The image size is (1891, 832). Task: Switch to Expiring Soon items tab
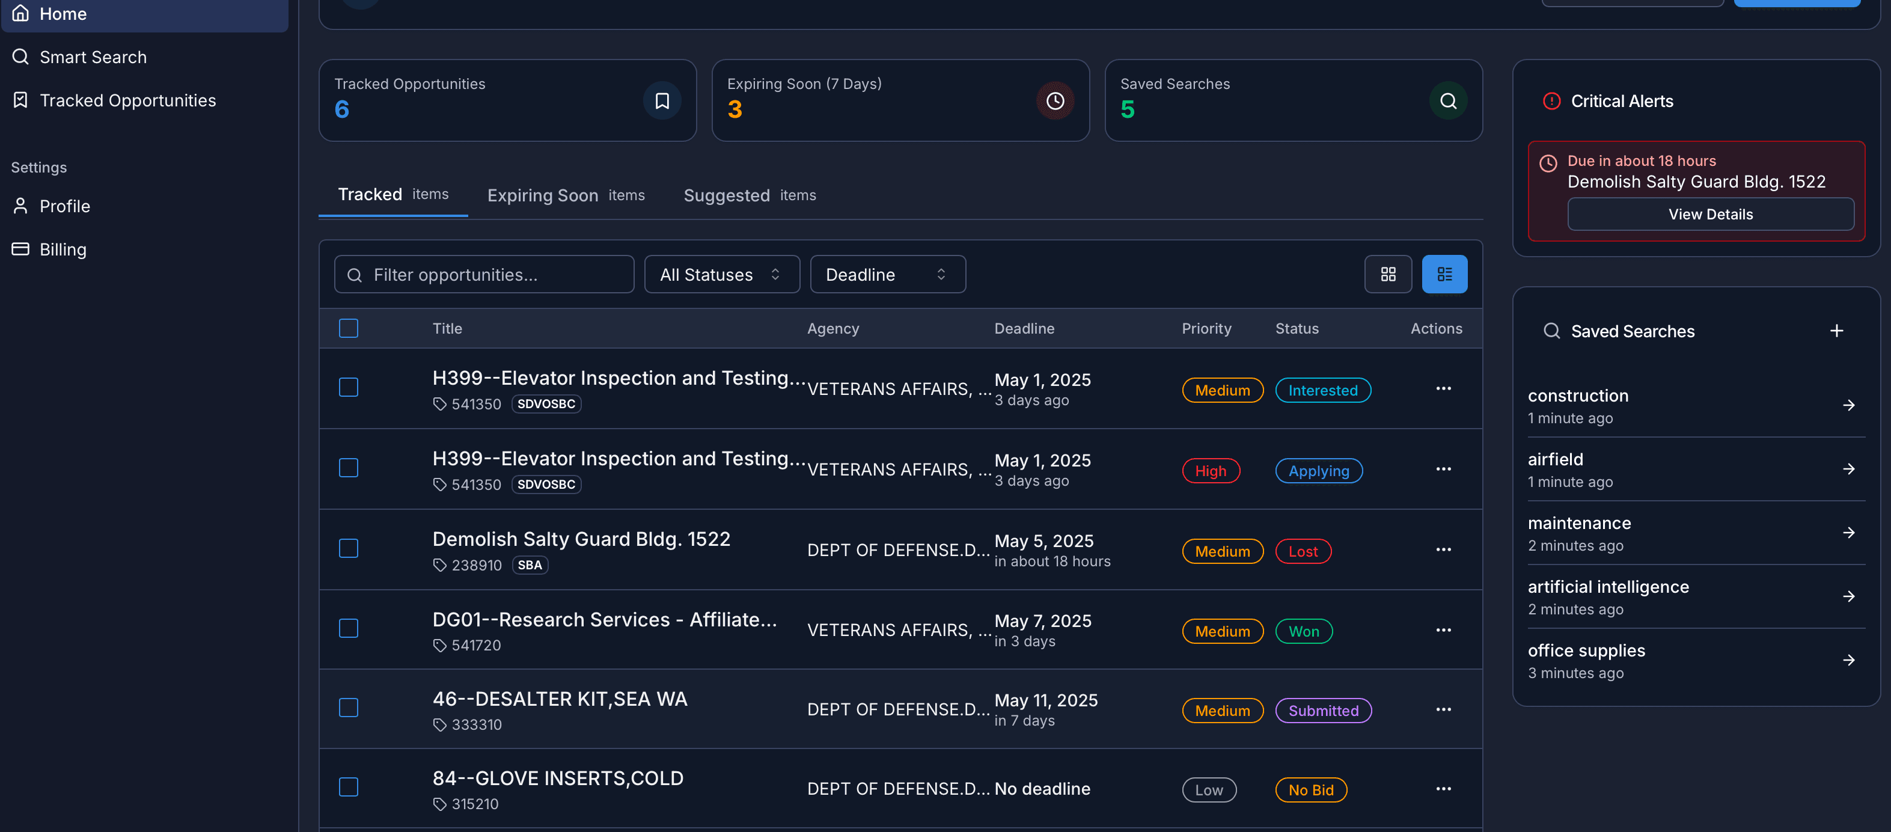(566, 195)
